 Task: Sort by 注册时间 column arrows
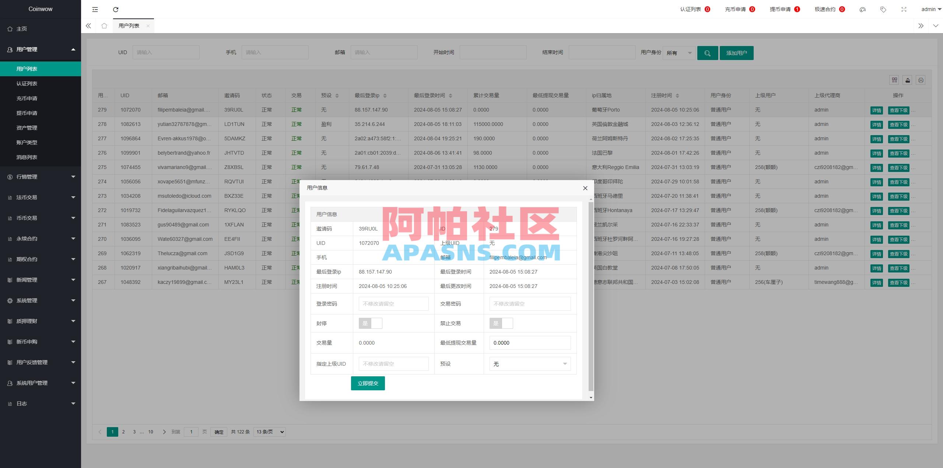[677, 96]
